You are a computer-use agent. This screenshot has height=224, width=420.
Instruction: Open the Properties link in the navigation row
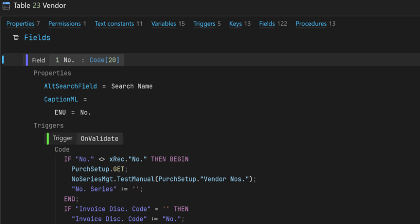point(20,24)
